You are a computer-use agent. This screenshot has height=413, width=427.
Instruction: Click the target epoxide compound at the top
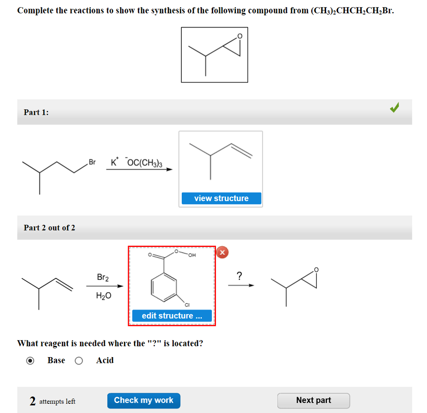pos(214,54)
